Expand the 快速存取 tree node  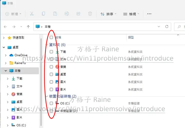pyautogui.click(x=4, y=38)
